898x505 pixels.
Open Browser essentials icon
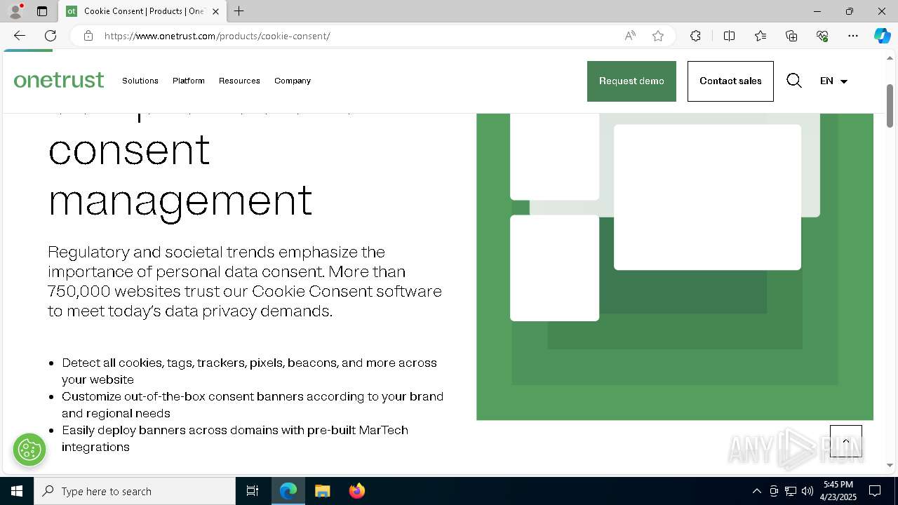(x=822, y=36)
